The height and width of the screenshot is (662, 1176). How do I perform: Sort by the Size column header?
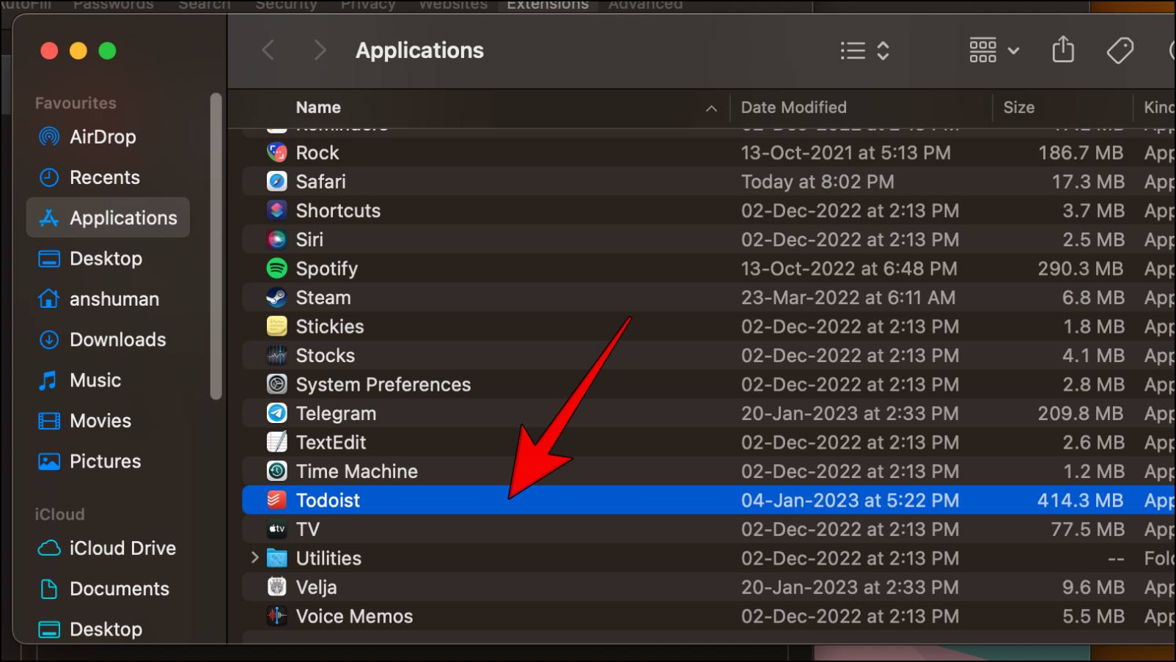pos(1018,107)
